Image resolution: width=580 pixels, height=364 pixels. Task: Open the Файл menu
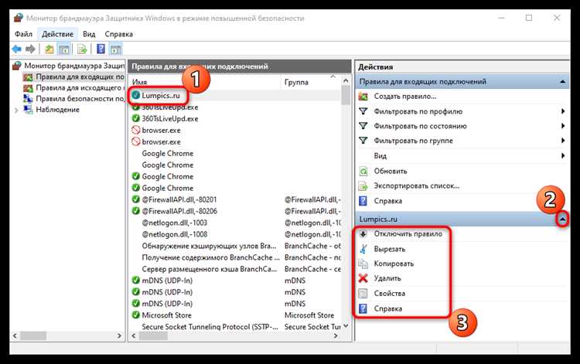coord(23,34)
